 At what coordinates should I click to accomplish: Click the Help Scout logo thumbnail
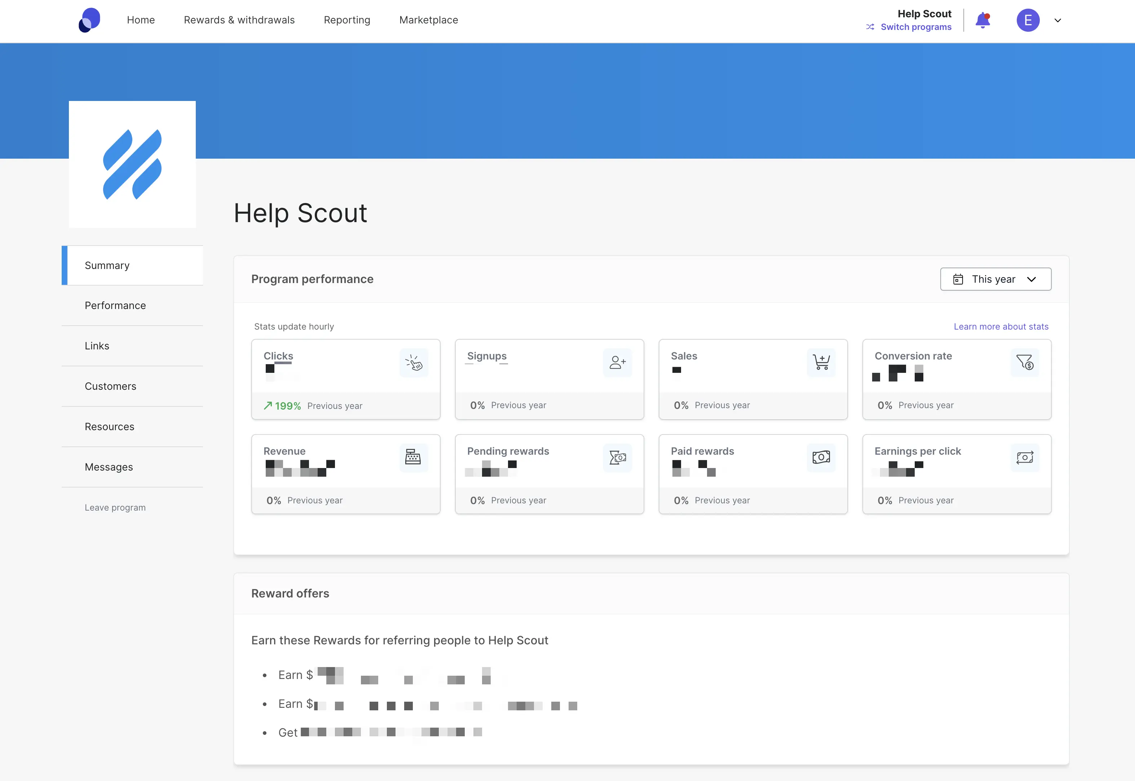132,164
